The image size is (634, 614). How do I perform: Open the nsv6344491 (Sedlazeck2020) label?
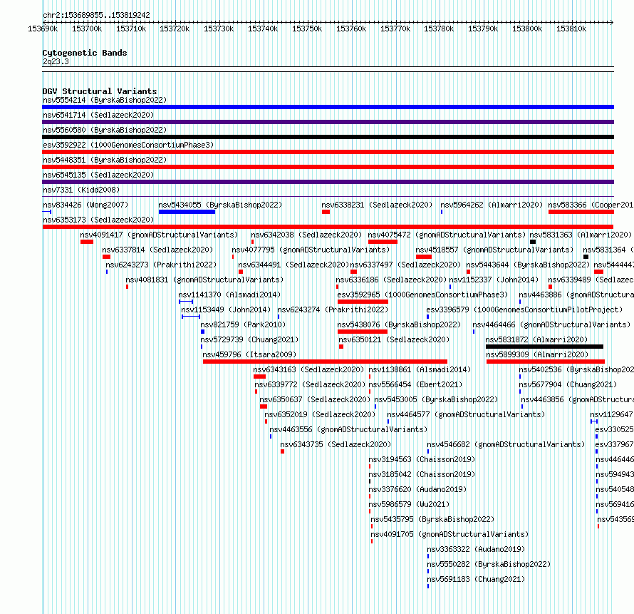click(x=293, y=265)
